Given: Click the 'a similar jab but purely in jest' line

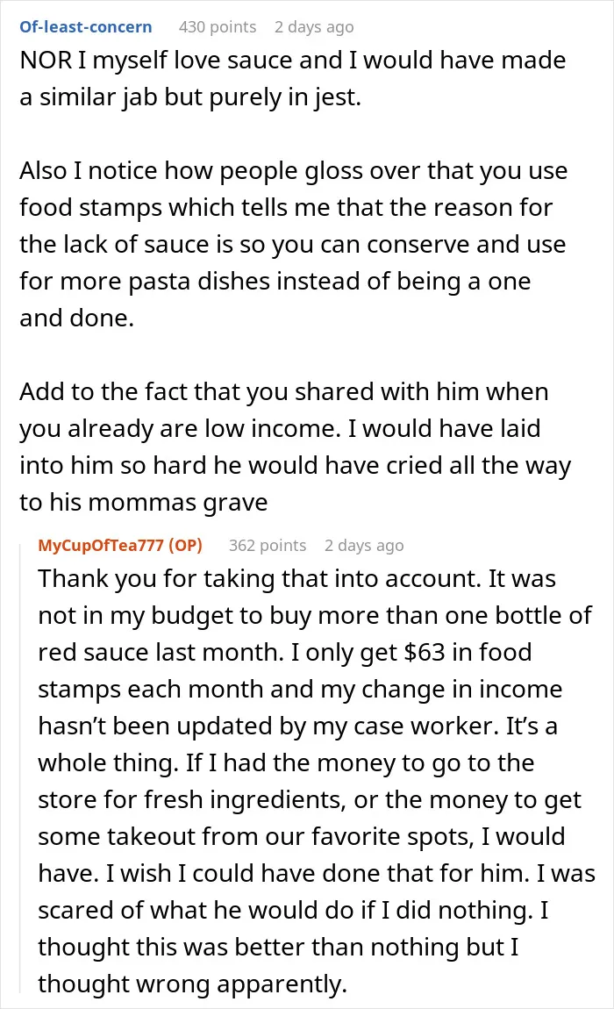Looking at the screenshot, I should click(190, 97).
